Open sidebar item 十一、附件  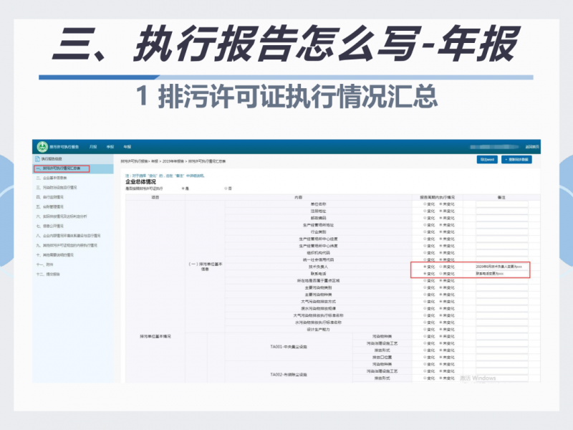point(44,264)
